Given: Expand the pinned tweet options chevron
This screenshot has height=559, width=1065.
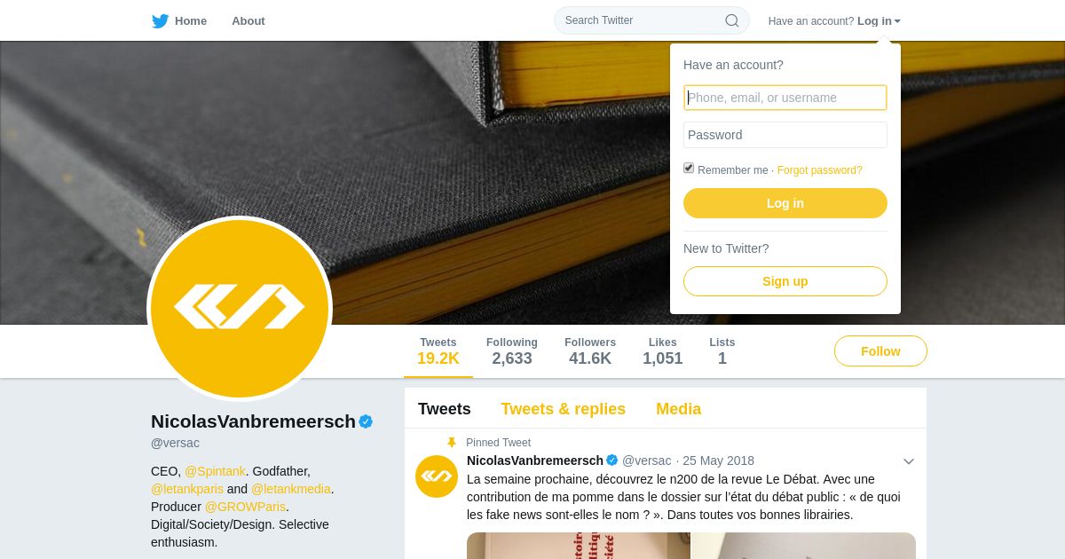Looking at the screenshot, I should pos(909,461).
